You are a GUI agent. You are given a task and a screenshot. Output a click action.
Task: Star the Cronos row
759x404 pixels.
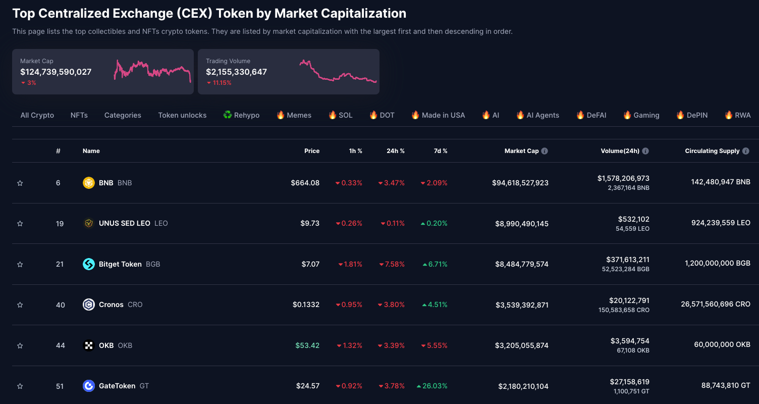(20, 305)
